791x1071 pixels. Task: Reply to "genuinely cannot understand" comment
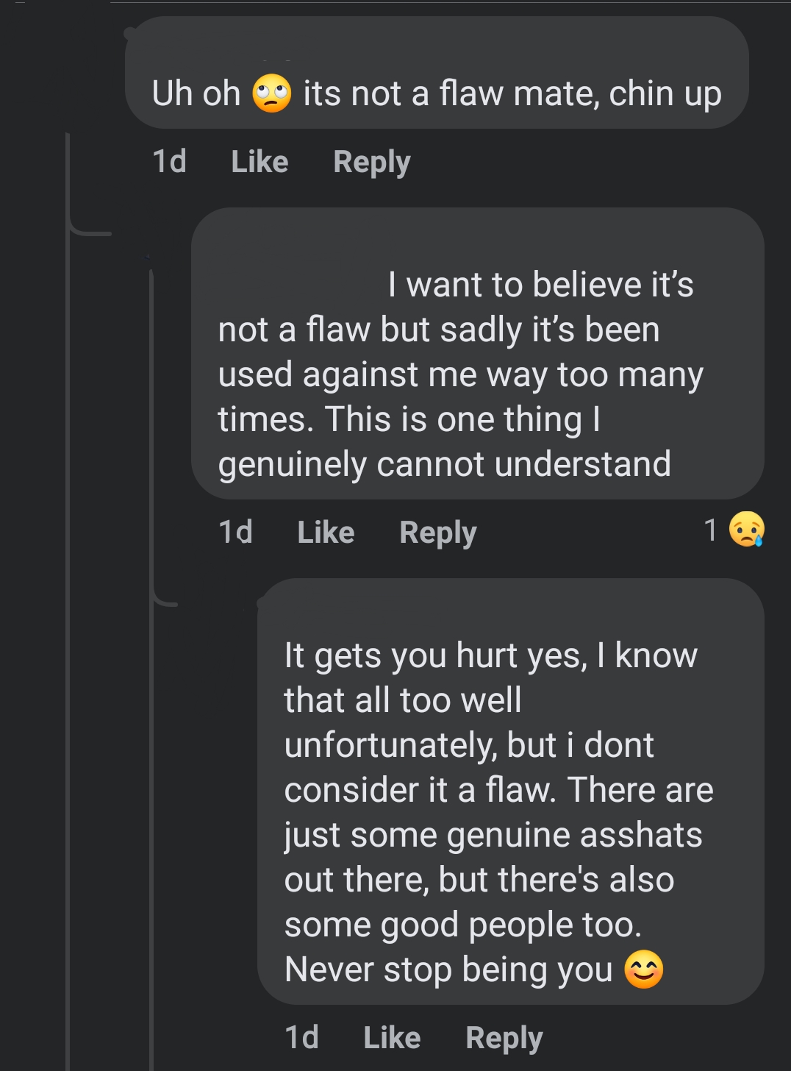[438, 533]
